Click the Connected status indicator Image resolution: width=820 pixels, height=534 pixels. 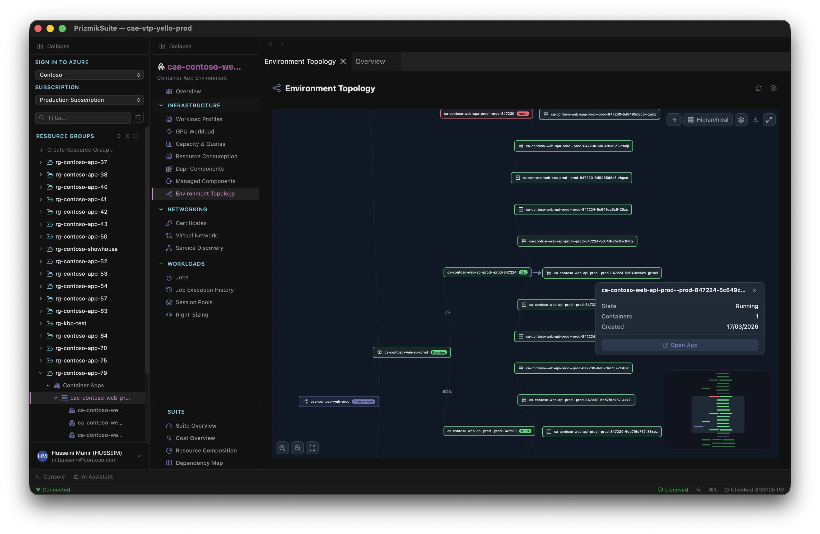pos(53,490)
